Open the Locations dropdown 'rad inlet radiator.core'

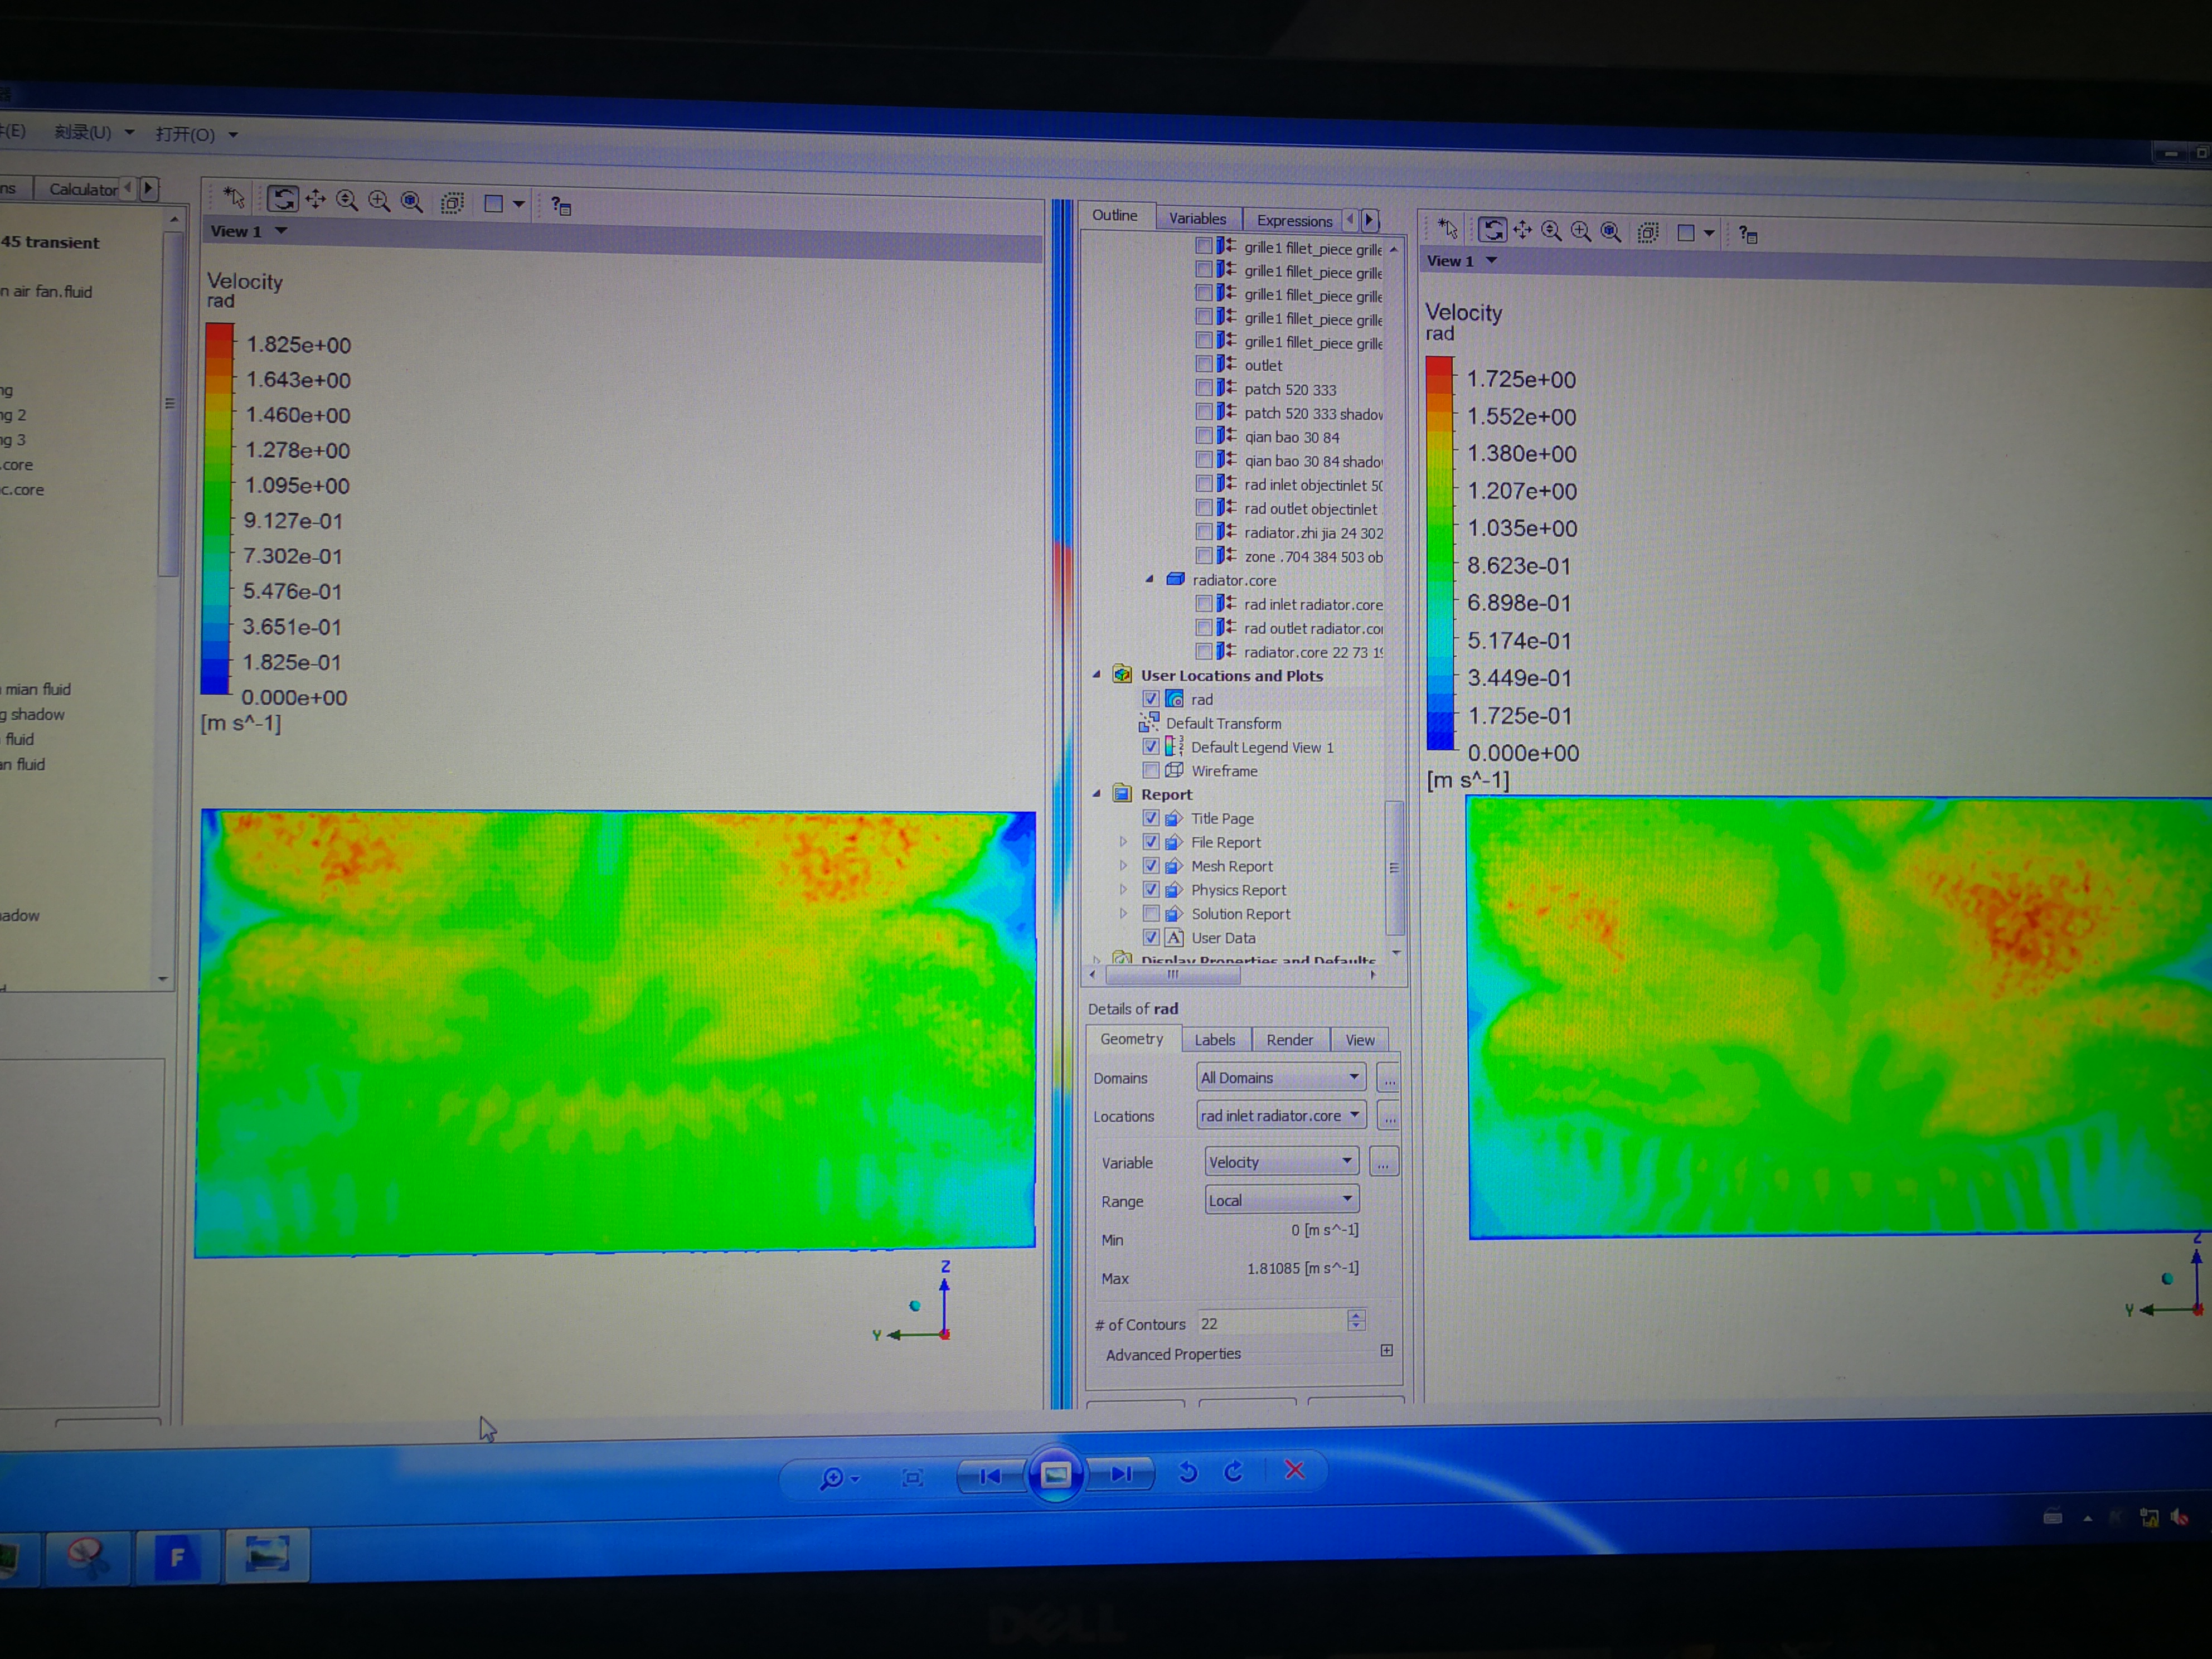[x=1281, y=1115]
